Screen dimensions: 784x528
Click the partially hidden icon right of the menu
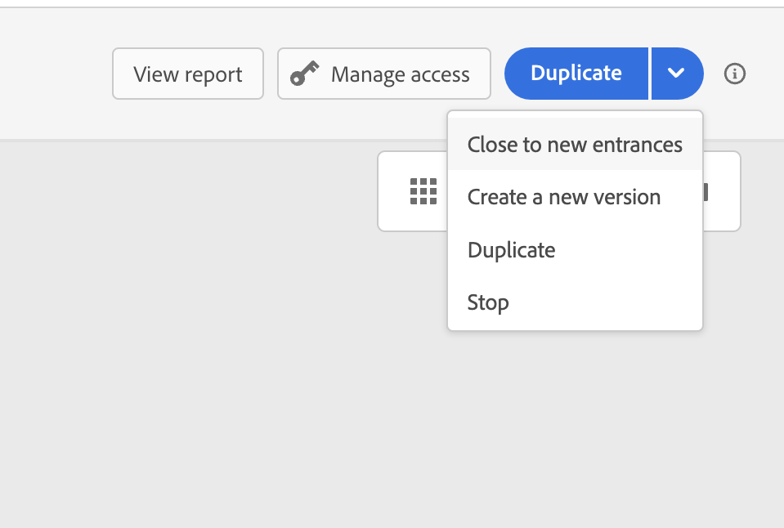[x=706, y=192]
